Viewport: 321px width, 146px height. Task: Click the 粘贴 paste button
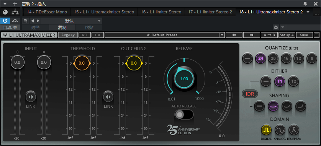(x=89, y=28)
